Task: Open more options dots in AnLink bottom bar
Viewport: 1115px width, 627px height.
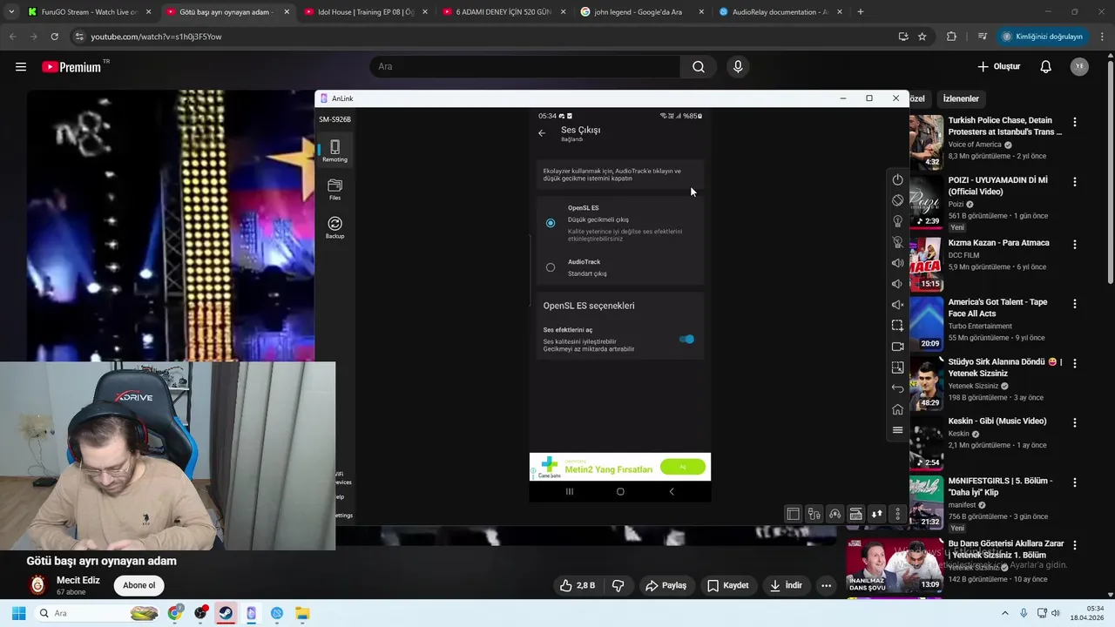Action: click(x=897, y=514)
